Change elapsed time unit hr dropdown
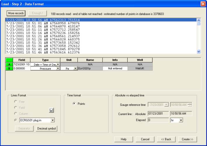This screenshot has height=146, width=207. [x=181, y=120]
